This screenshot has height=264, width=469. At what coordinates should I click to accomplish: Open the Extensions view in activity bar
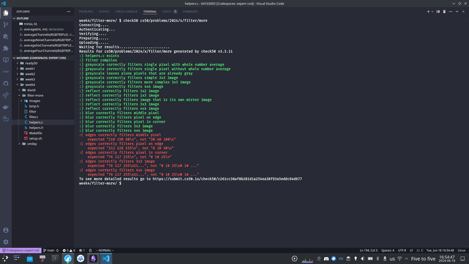click(6, 48)
